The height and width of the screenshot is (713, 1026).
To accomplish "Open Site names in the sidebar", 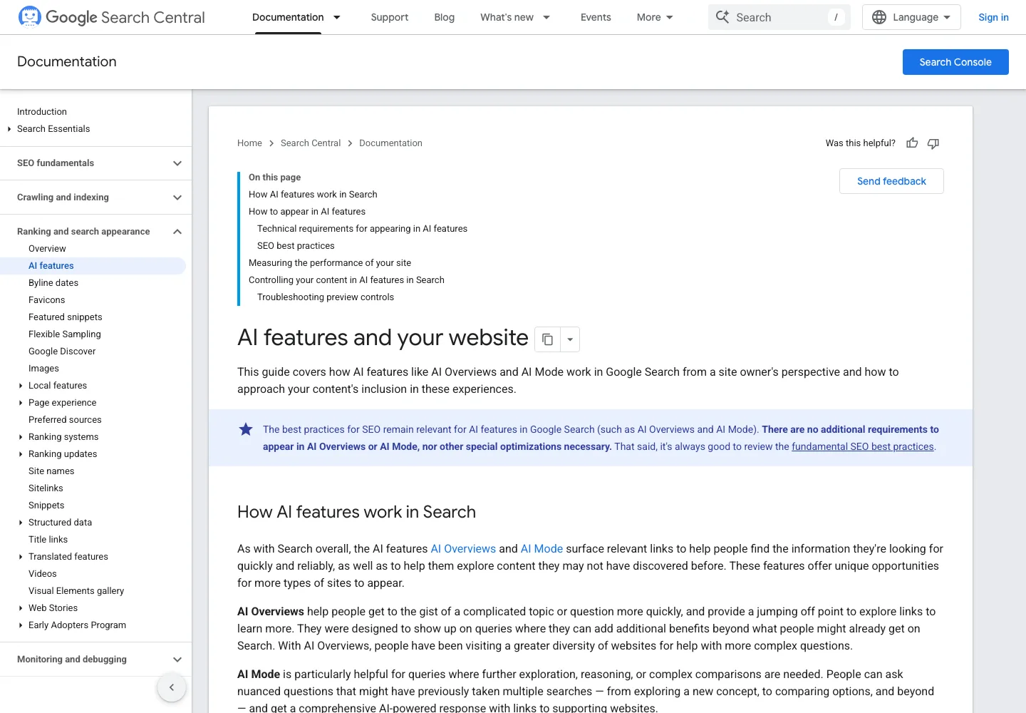I will pos(51,471).
